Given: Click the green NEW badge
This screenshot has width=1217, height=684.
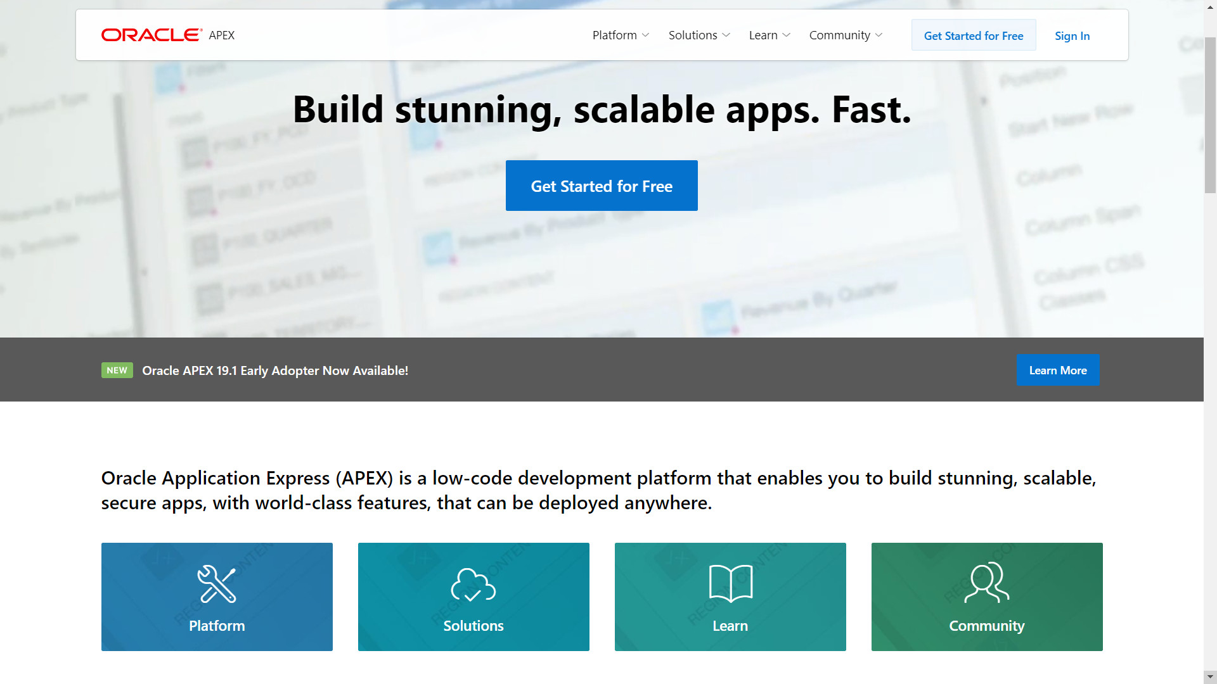Looking at the screenshot, I should pos(117,370).
